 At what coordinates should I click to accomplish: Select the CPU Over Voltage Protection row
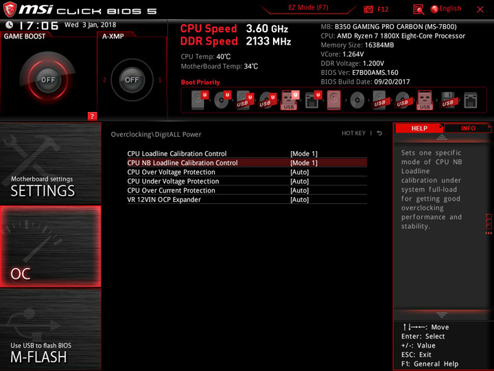[x=247, y=172]
